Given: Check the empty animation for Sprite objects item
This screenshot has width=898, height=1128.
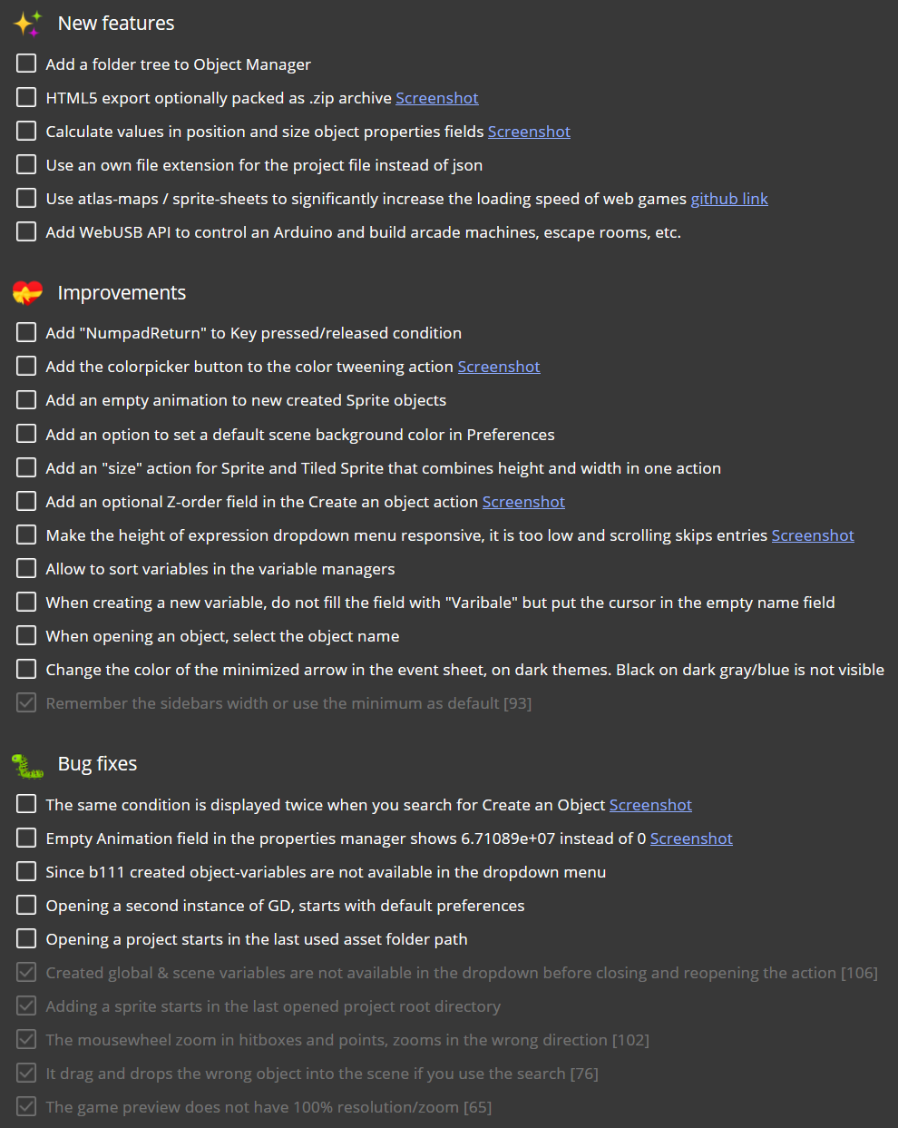Looking at the screenshot, I should click(25, 399).
